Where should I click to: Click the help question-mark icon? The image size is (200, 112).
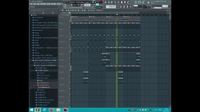coord(131,7)
